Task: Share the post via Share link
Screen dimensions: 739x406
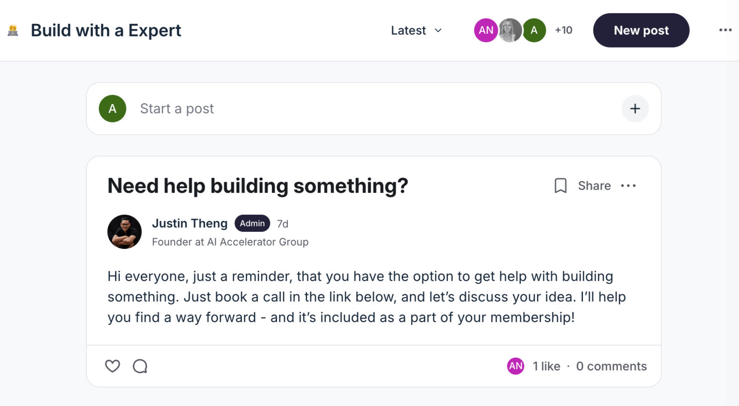Action: click(x=594, y=186)
